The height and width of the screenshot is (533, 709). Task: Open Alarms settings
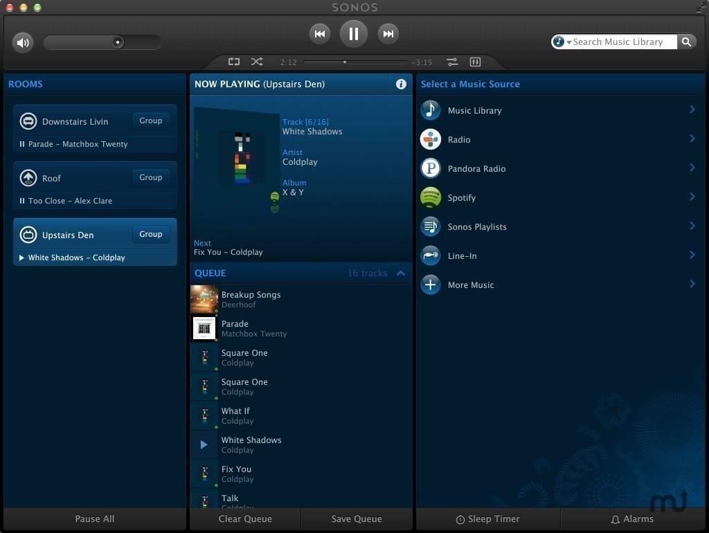tap(632, 519)
